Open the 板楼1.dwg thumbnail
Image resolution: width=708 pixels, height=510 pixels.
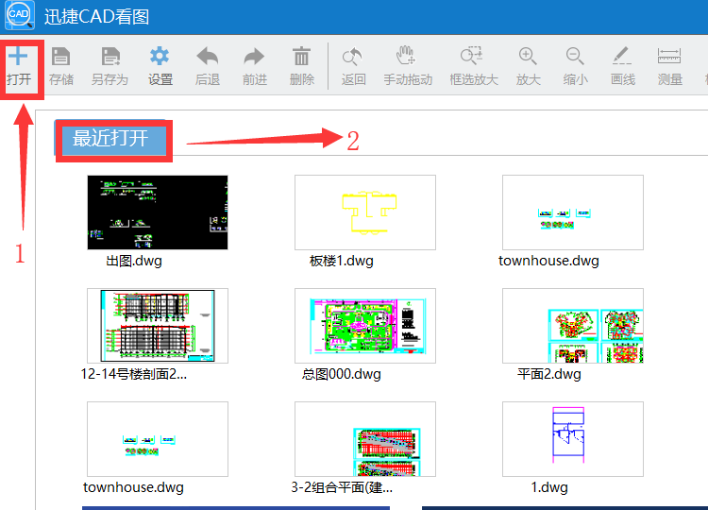[x=365, y=212]
